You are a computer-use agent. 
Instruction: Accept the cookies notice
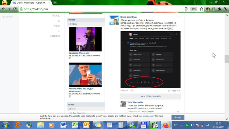click(178, 117)
